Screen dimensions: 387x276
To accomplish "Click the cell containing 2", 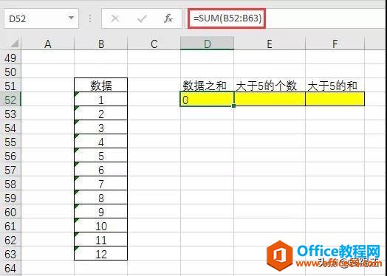I will tap(100, 113).
